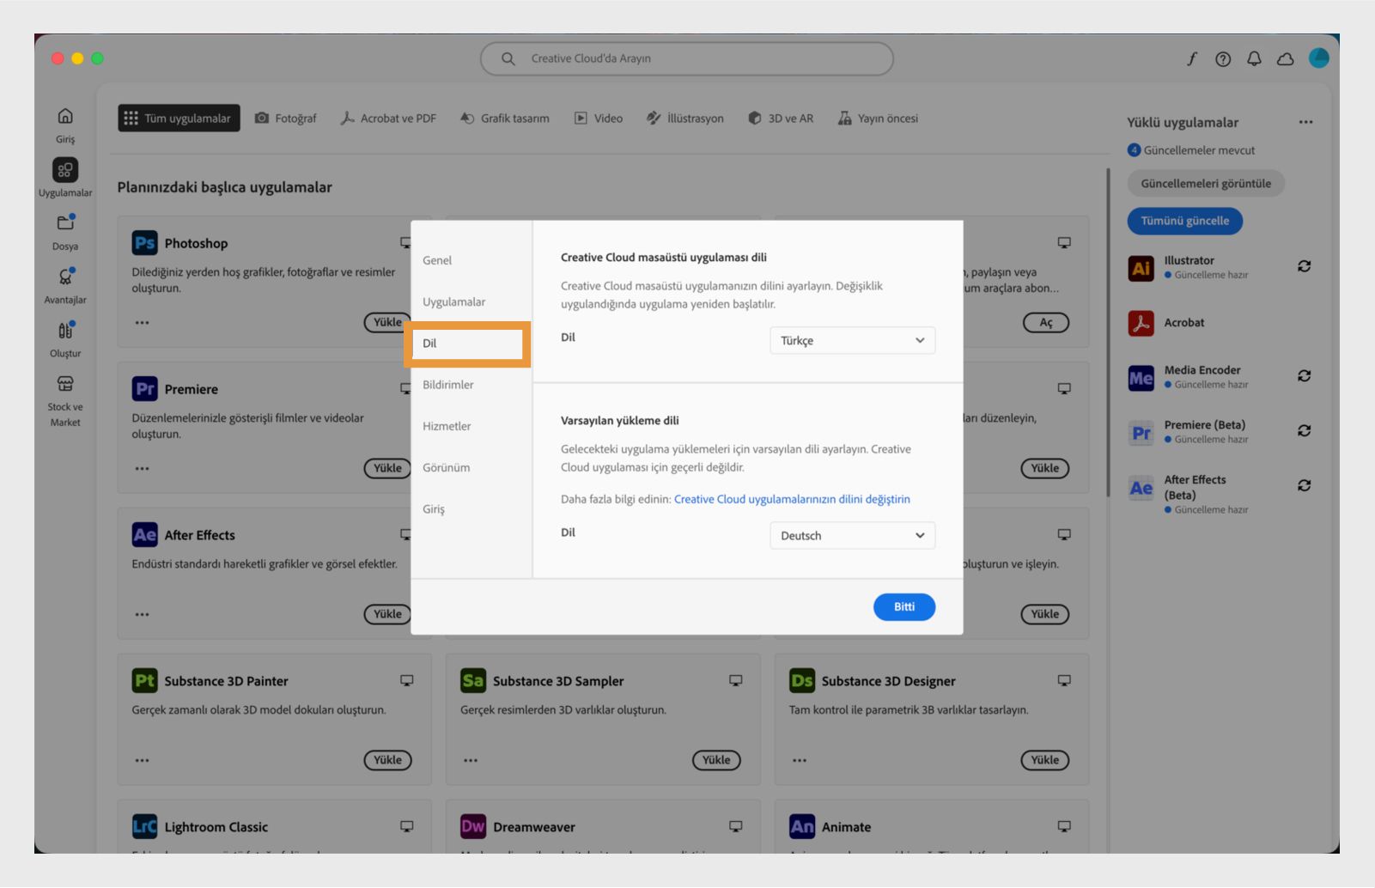Screen dimensions: 1375x888
Task: Click the Substance 3D Designer icon
Action: 802,681
